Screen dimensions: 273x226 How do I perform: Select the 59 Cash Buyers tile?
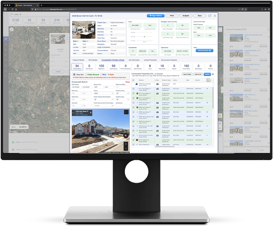[114, 67]
